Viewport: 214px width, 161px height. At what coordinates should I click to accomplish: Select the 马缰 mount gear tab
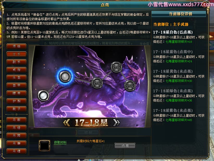pyautogui.click(x=16, y=151)
